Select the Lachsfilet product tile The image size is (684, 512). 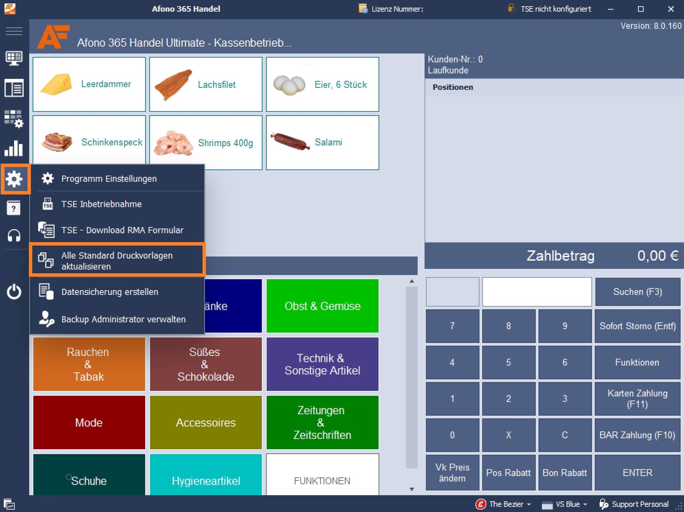point(206,84)
